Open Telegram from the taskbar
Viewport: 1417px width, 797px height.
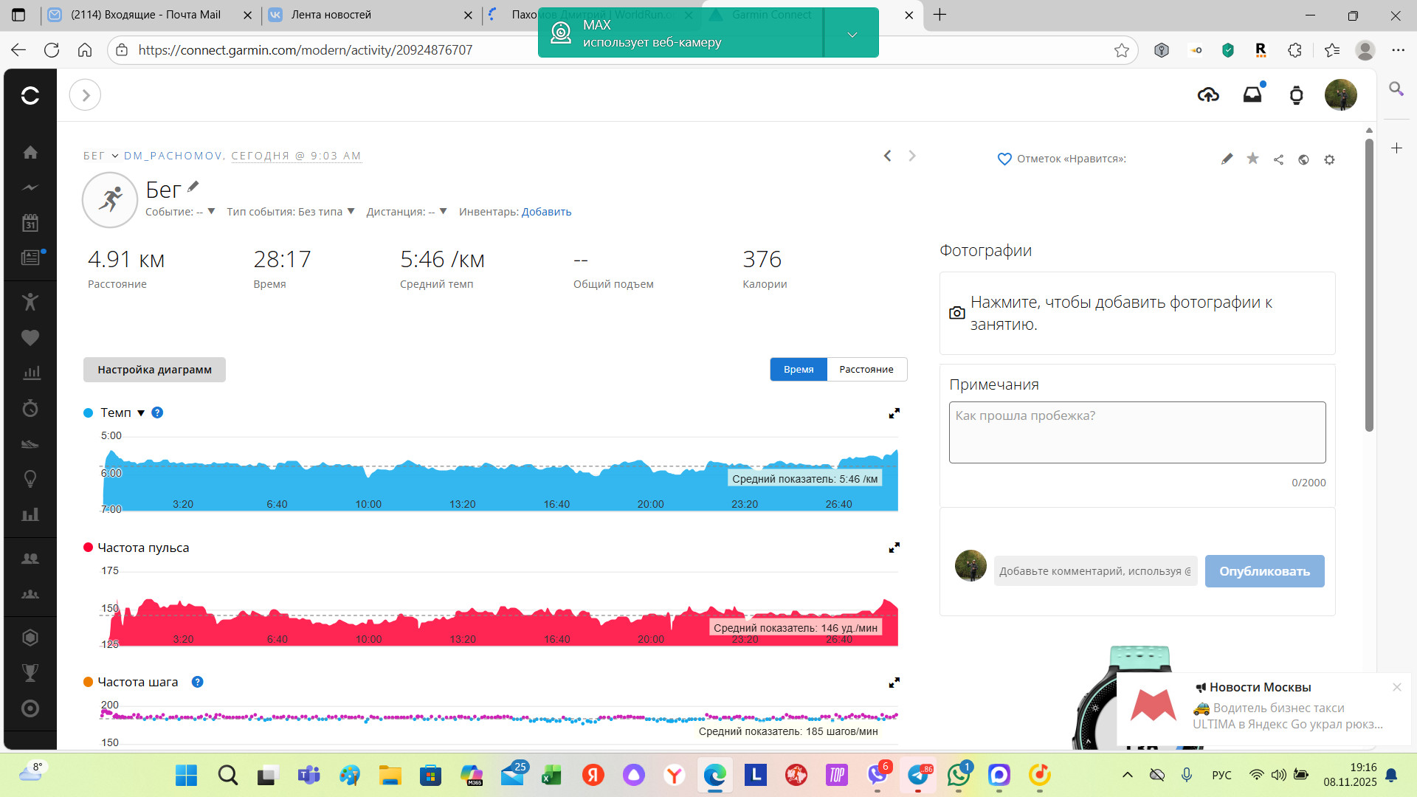tap(918, 775)
